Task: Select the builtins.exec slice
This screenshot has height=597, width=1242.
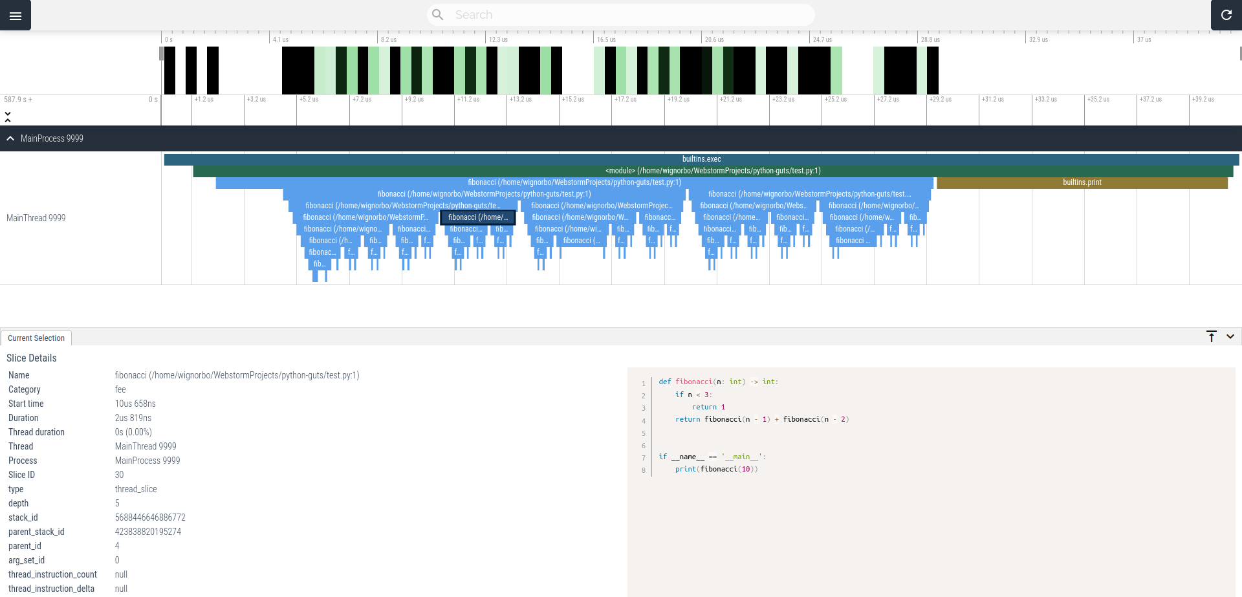Action: (x=701, y=159)
